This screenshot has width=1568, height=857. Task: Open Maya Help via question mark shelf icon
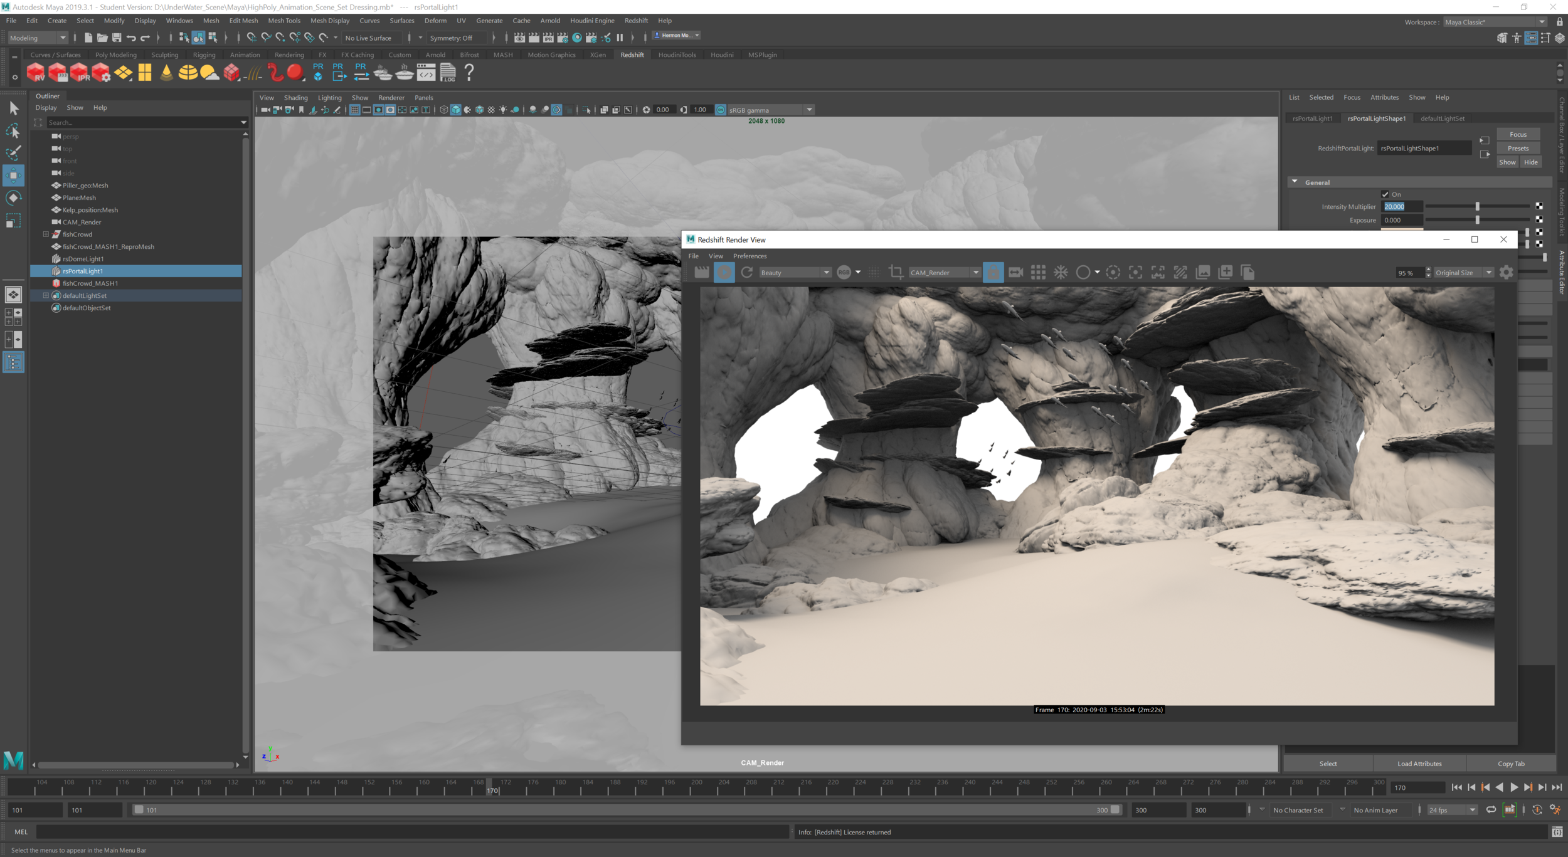[469, 73]
